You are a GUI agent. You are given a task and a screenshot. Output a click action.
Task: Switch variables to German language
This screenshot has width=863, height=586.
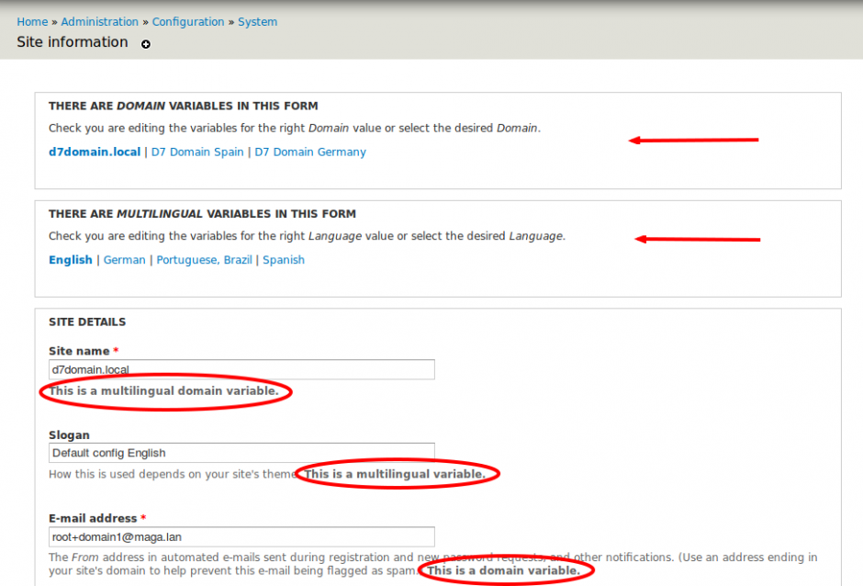tap(124, 259)
